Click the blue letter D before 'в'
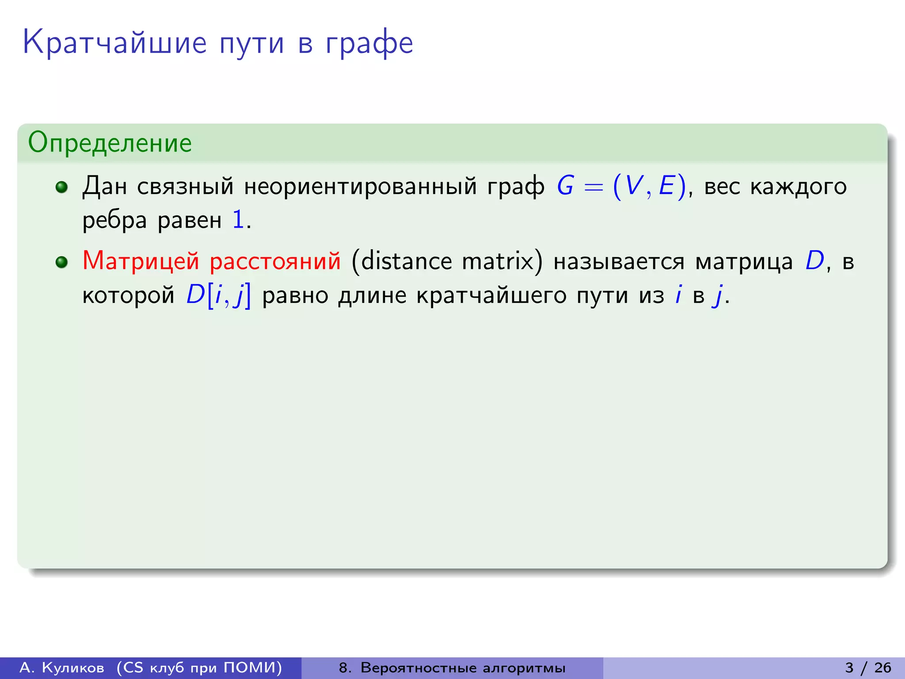This screenshot has width=905, height=679. click(x=814, y=261)
